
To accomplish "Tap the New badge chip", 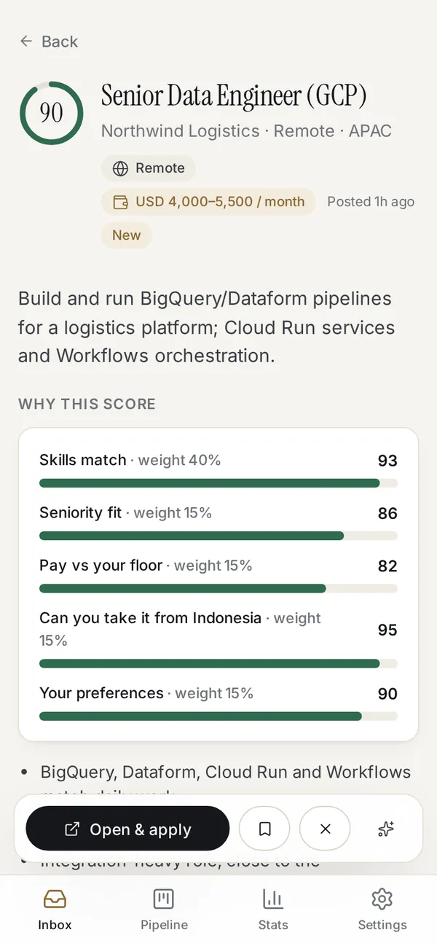I will (x=127, y=235).
